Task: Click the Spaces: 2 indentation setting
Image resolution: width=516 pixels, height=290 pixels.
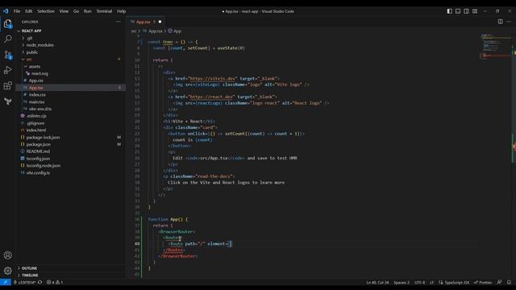Action: point(402,282)
